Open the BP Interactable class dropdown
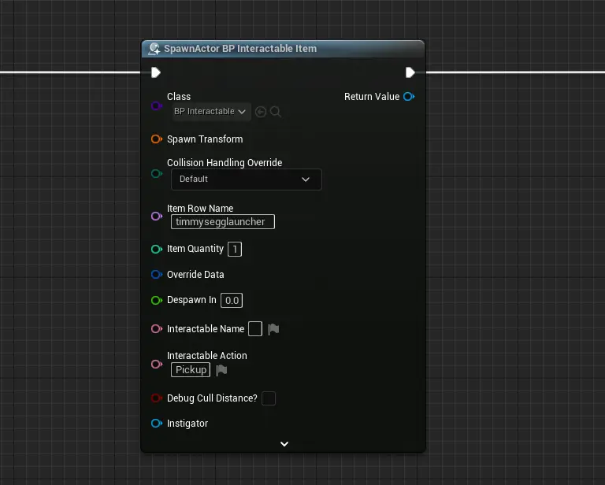605x485 pixels. pyautogui.click(x=211, y=112)
